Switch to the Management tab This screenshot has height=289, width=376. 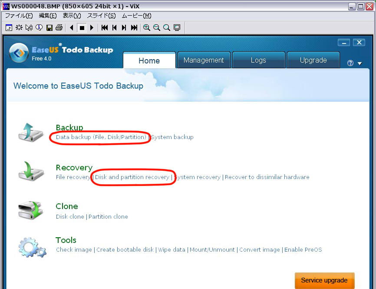tap(204, 60)
